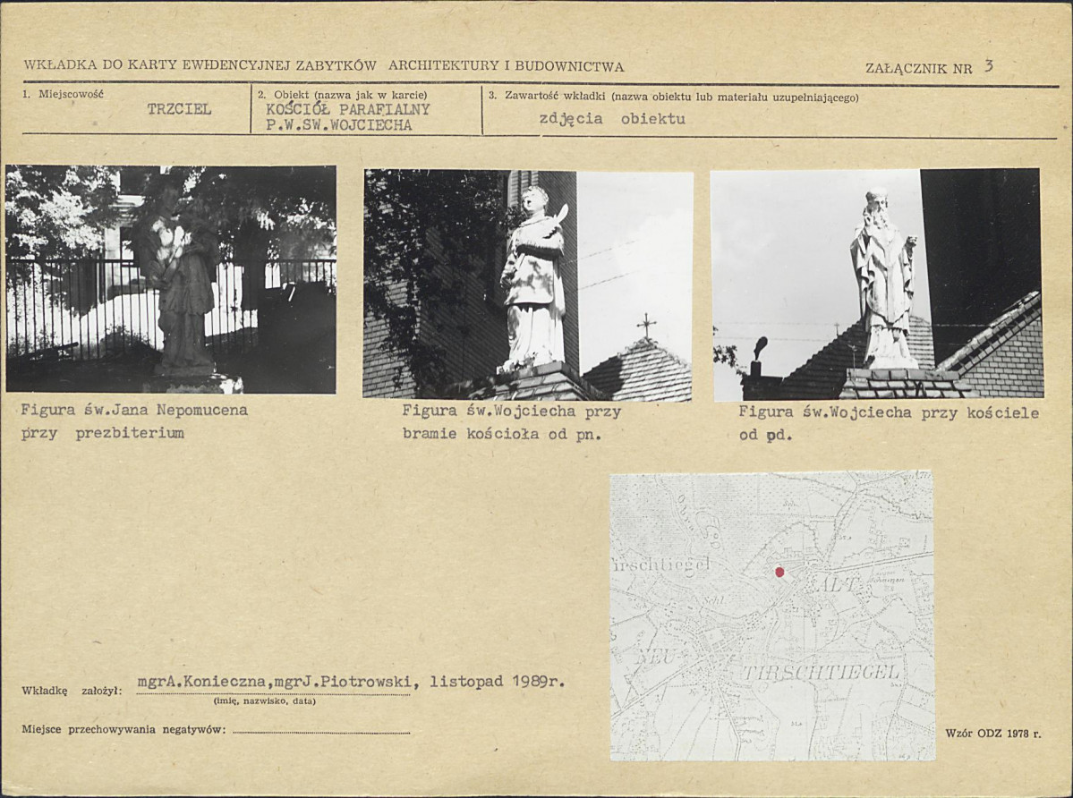Screen dimensions: 1073x798
Task: Click the 'bramie kościoła od pn.' caption
Action: point(502,434)
